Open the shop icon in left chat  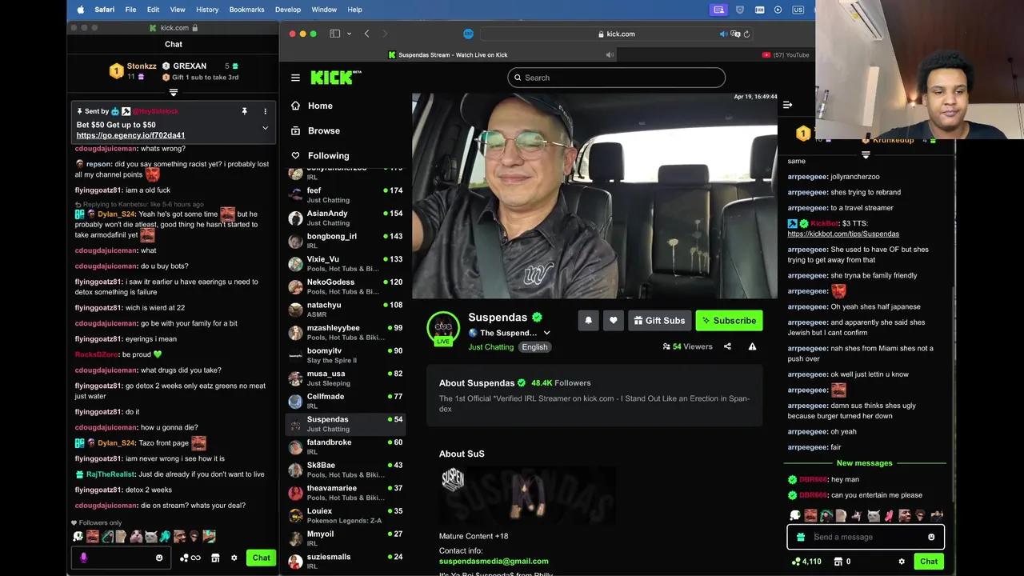215,558
